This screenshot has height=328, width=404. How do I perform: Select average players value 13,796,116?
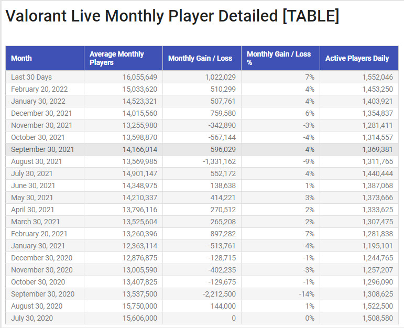click(x=140, y=210)
